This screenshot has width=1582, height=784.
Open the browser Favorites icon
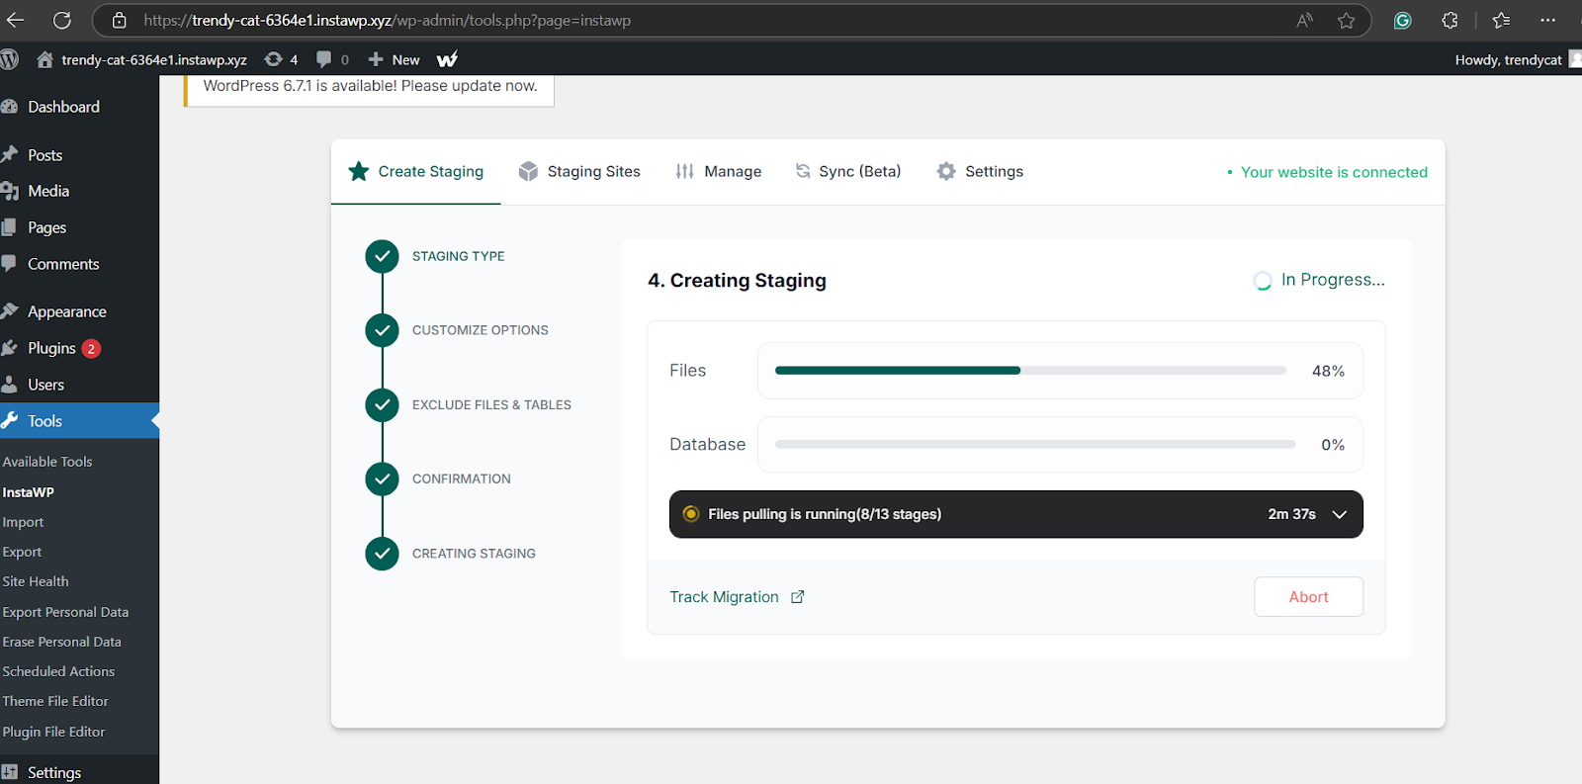pos(1501,20)
